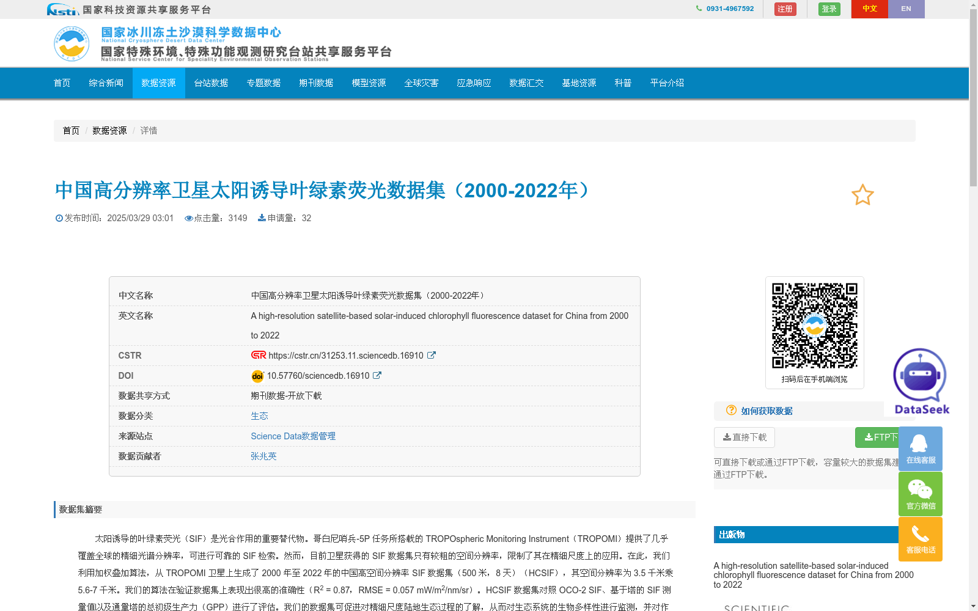Open the 台站数据 menu item
The image size is (978, 611).
tap(211, 83)
